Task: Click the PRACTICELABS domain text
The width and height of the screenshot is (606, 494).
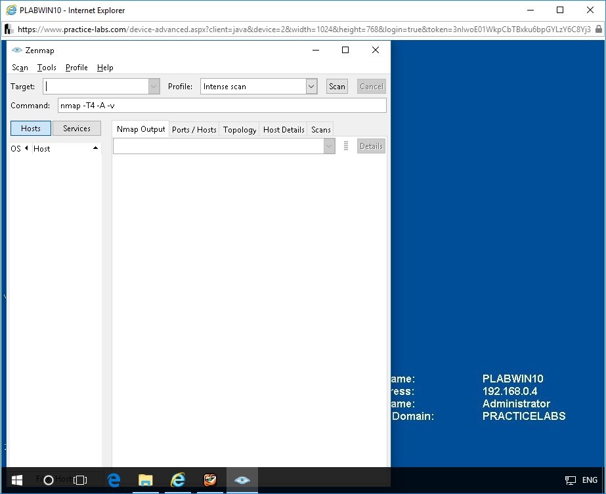Action: pyautogui.click(x=524, y=416)
